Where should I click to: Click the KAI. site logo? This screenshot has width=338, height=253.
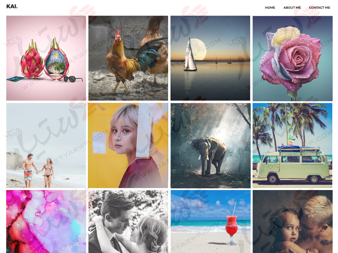click(x=12, y=7)
